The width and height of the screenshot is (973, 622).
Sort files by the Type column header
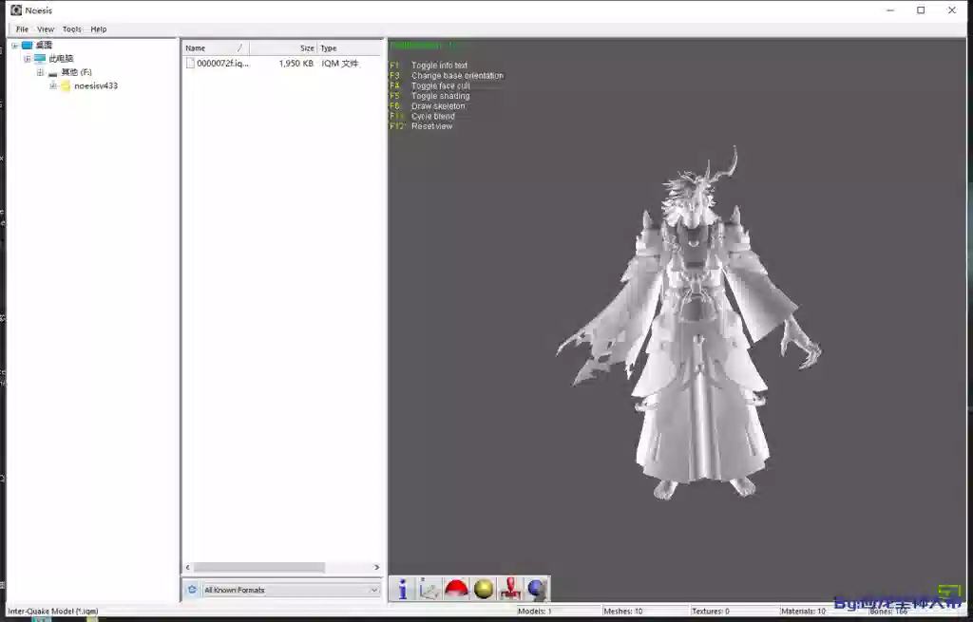coord(349,47)
